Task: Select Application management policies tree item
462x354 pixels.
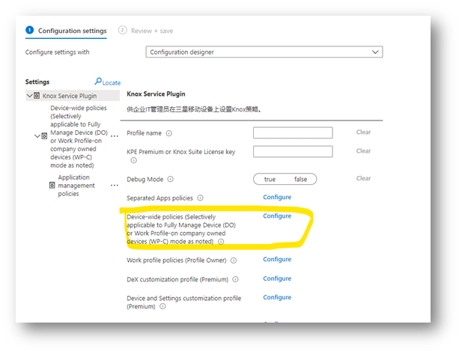Action: pyautogui.click(x=76, y=186)
